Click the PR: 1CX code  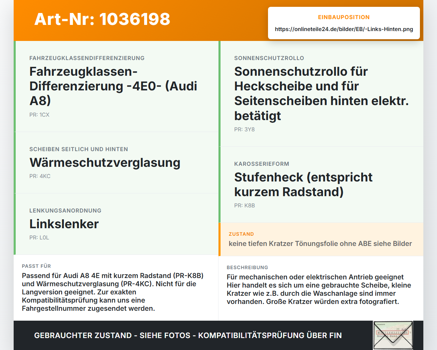pos(39,115)
